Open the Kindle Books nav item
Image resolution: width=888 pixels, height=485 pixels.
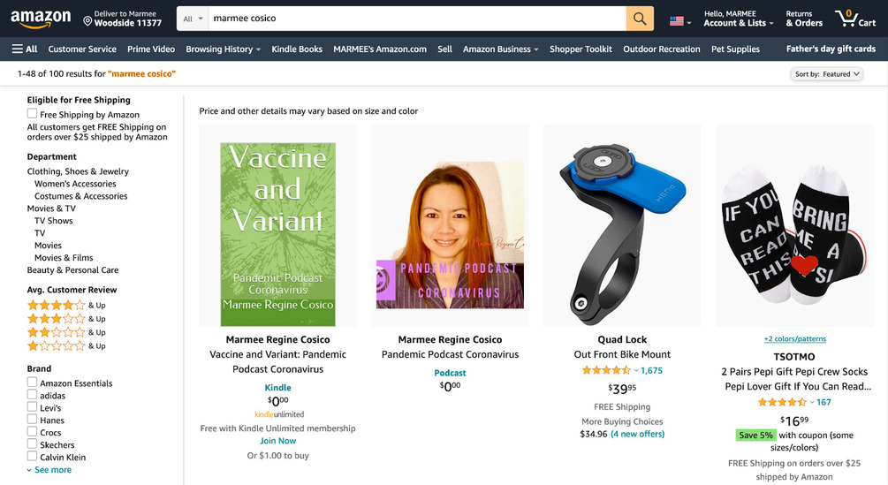click(x=297, y=49)
